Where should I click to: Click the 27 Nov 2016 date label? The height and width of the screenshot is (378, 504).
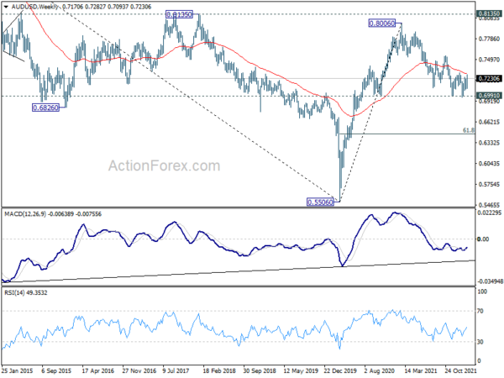(139, 371)
